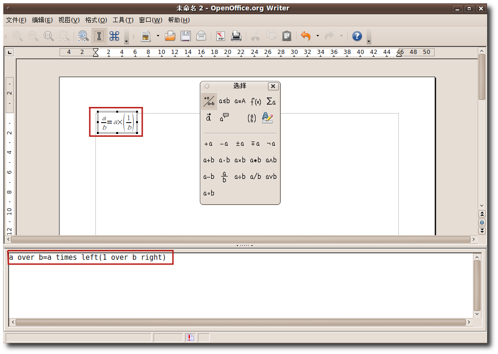Click the formula command text field
Image resolution: width=498 pixels, height=354 pixels.
[241, 285]
